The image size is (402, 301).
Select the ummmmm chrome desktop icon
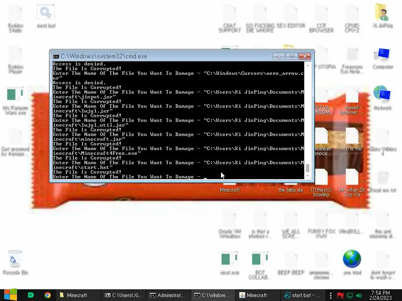tap(321, 265)
